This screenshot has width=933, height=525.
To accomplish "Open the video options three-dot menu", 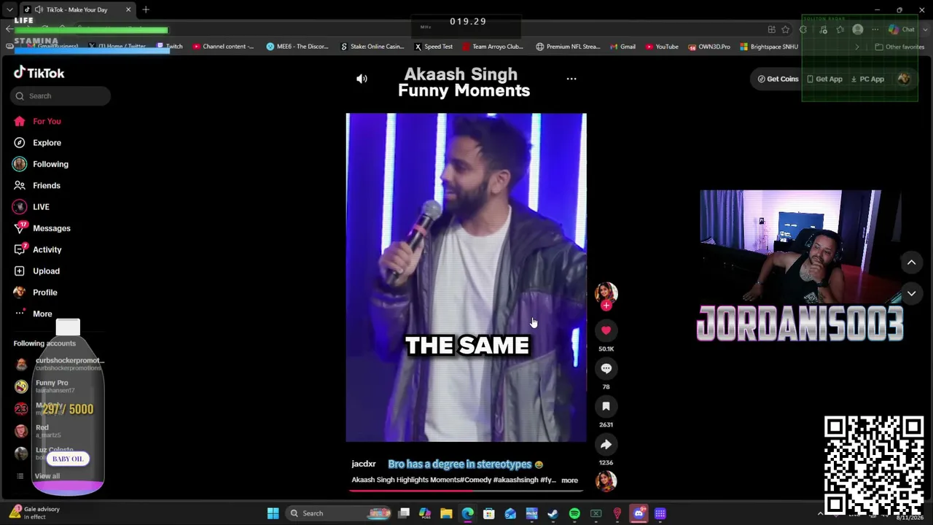I will click(571, 79).
